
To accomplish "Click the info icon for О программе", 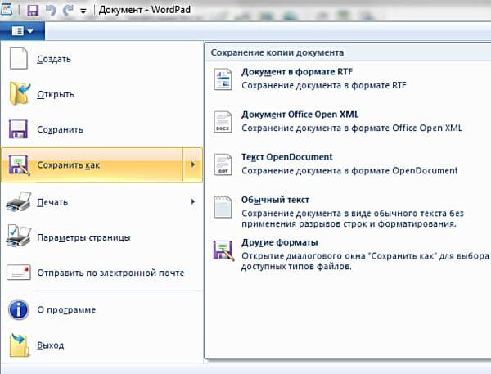I will [x=19, y=309].
